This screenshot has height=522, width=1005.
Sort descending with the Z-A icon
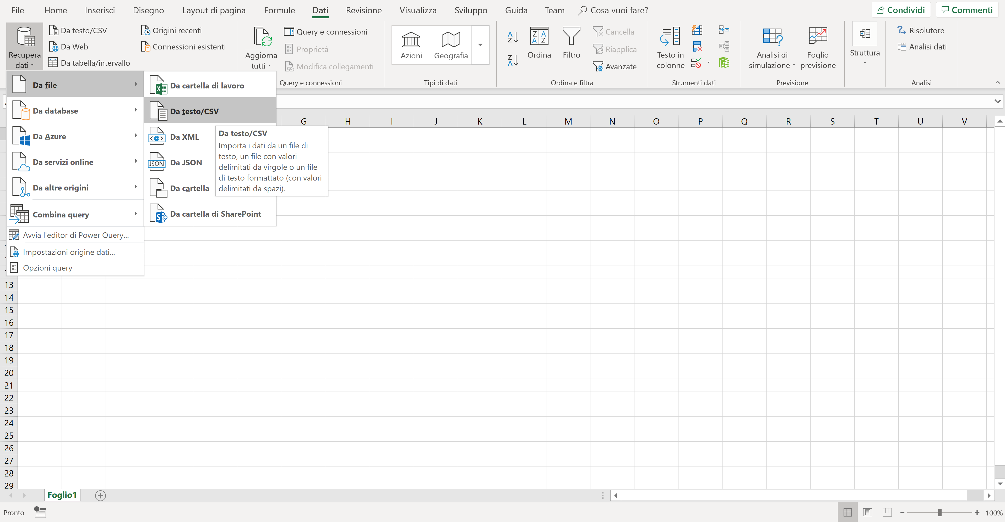click(513, 60)
